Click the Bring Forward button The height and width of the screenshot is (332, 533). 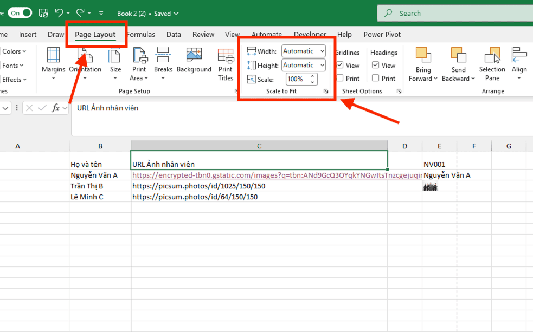coord(423,64)
